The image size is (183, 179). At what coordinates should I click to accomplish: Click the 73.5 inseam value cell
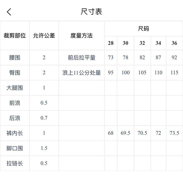[x=174, y=133]
